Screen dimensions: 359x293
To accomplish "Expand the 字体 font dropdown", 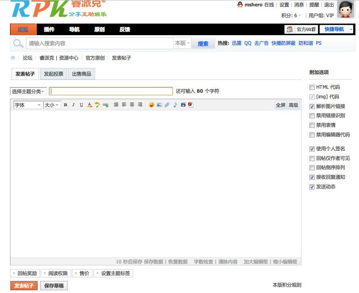I will coord(28,105).
